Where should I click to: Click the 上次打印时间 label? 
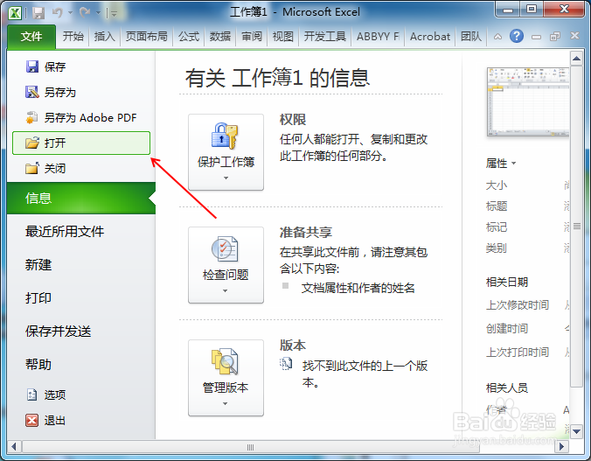click(x=518, y=352)
